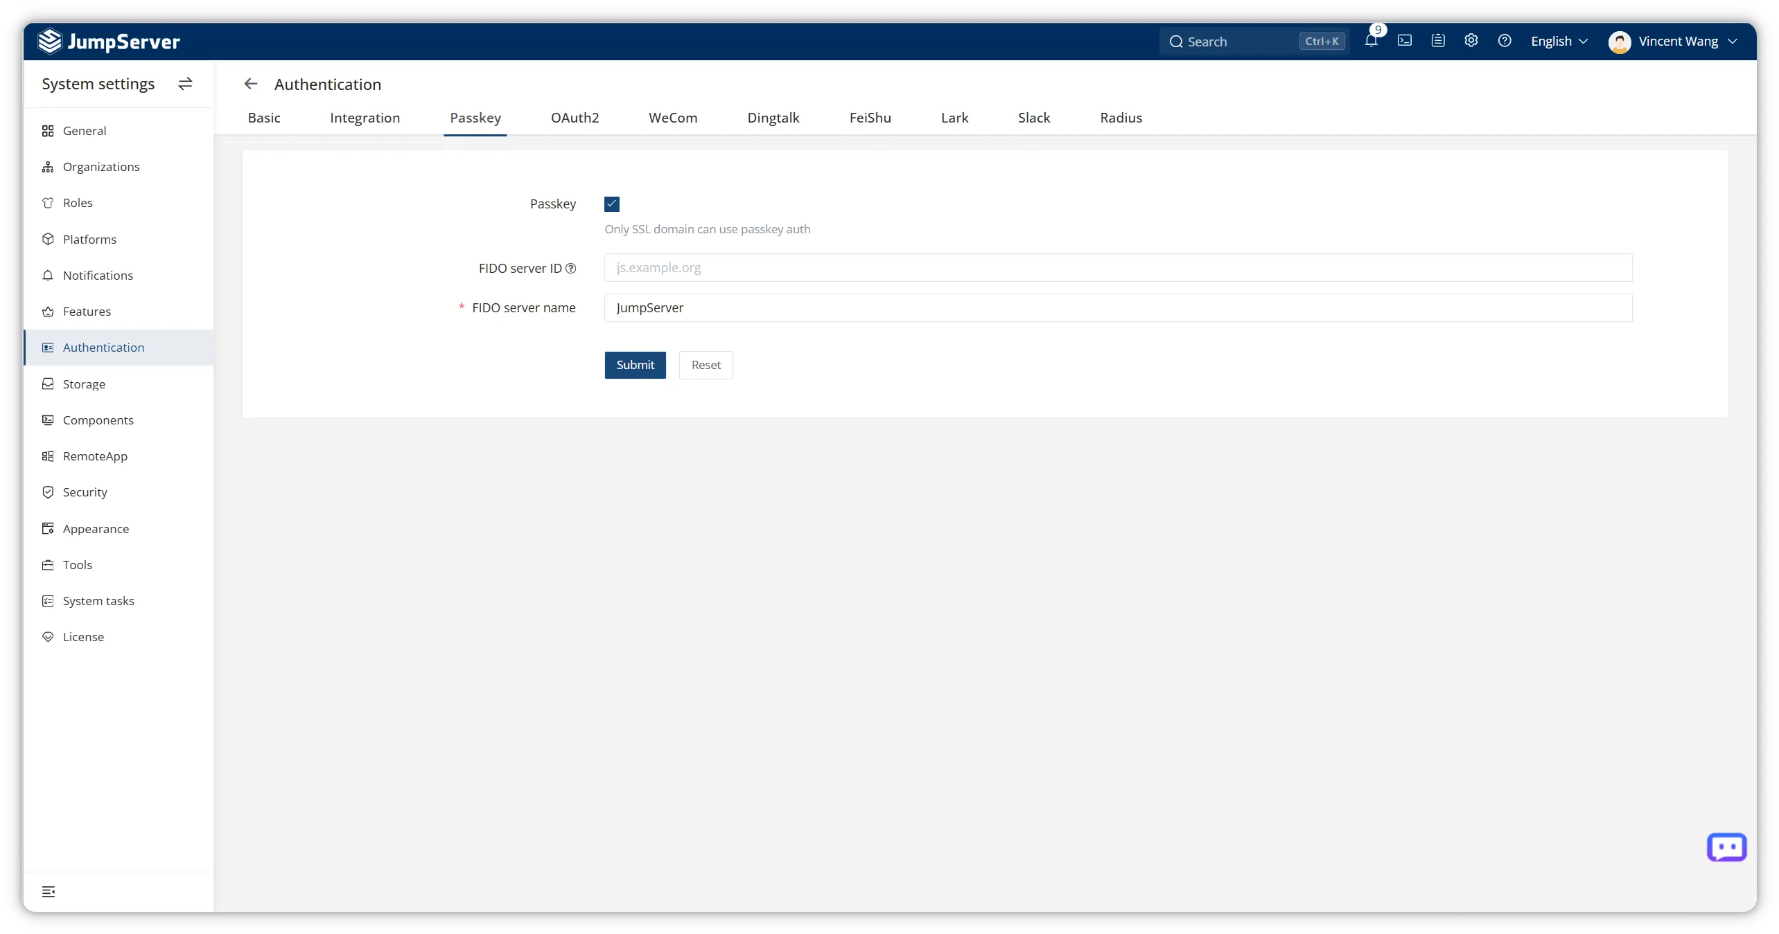Switch to the Integration tab
1779x934 pixels.
(x=365, y=118)
